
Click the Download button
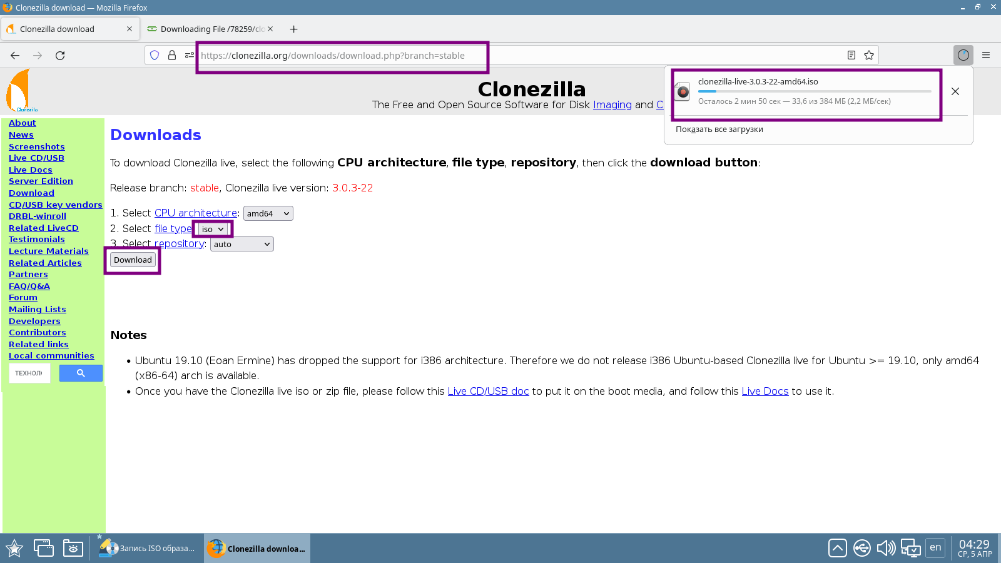[x=133, y=260]
